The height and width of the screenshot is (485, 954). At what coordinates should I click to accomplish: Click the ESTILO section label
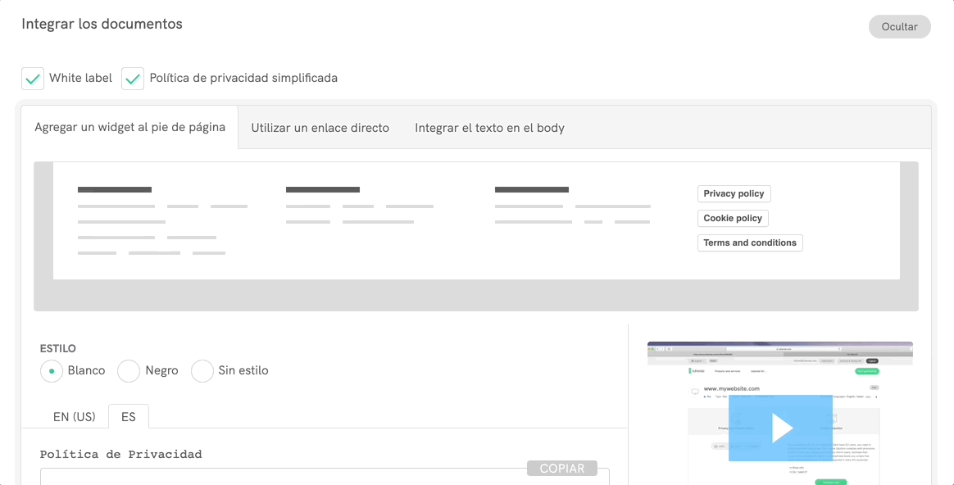57,348
